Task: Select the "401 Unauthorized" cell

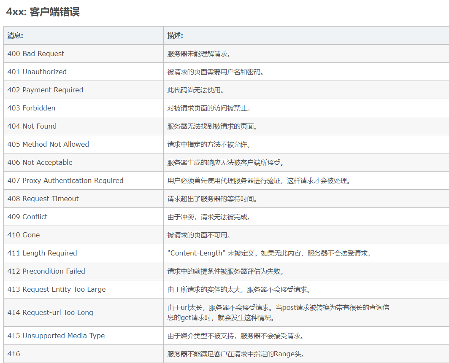Action: coord(83,72)
